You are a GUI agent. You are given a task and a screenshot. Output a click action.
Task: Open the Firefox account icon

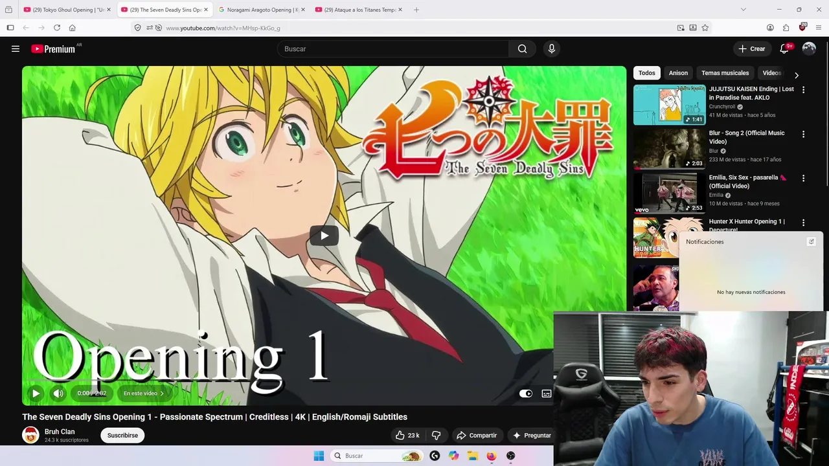[x=770, y=28]
